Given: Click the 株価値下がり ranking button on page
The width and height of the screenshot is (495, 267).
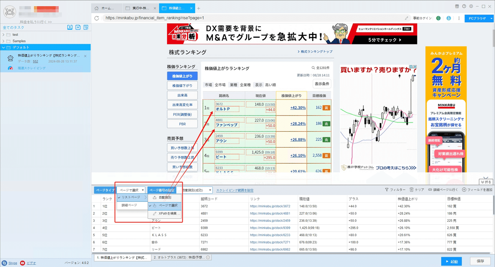Looking at the screenshot, I should tap(182, 86).
